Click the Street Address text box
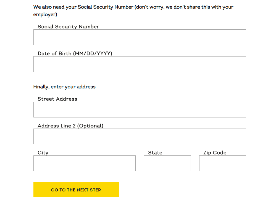The image size is (276, 210). 140,109
